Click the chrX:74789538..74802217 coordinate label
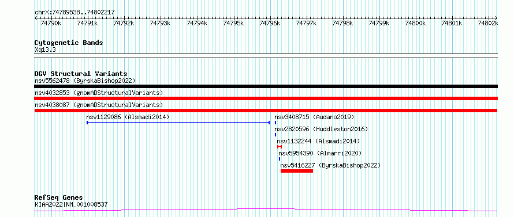 75,12
